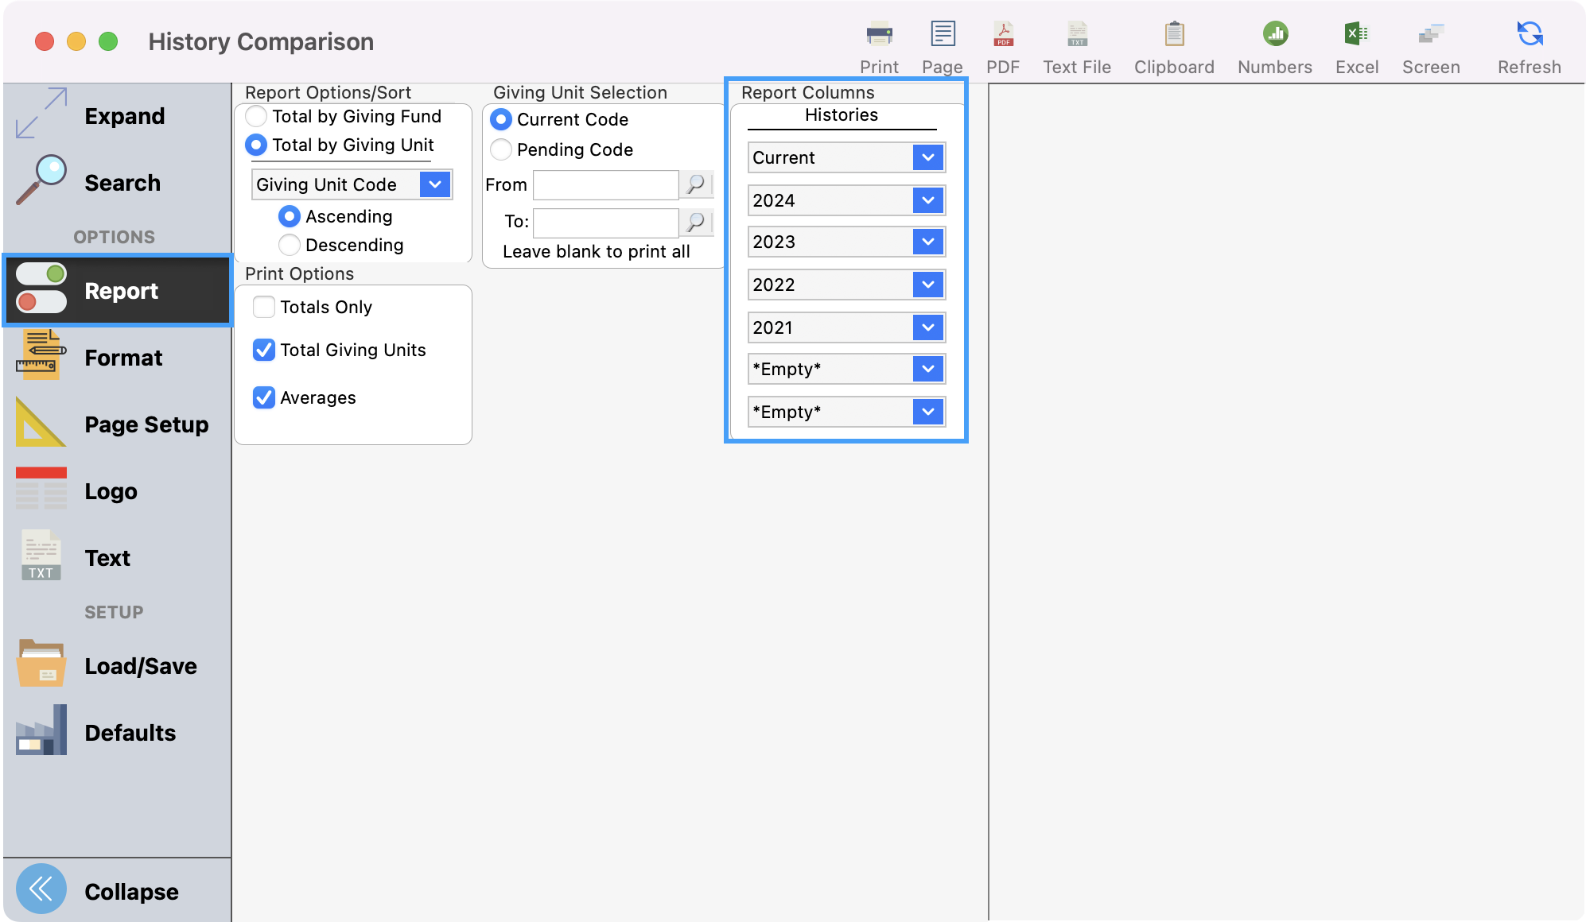
Task: Export report to Excel
Action: coord(1356,44)
